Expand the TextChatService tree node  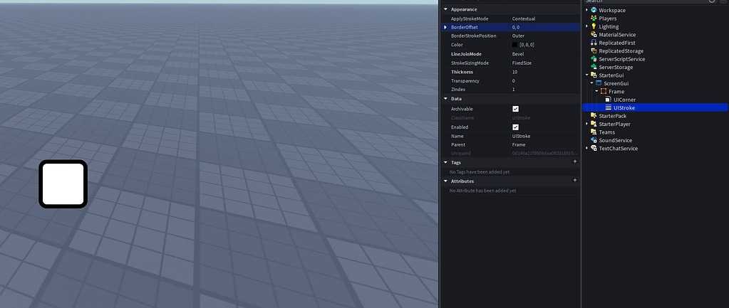point(586,148)
